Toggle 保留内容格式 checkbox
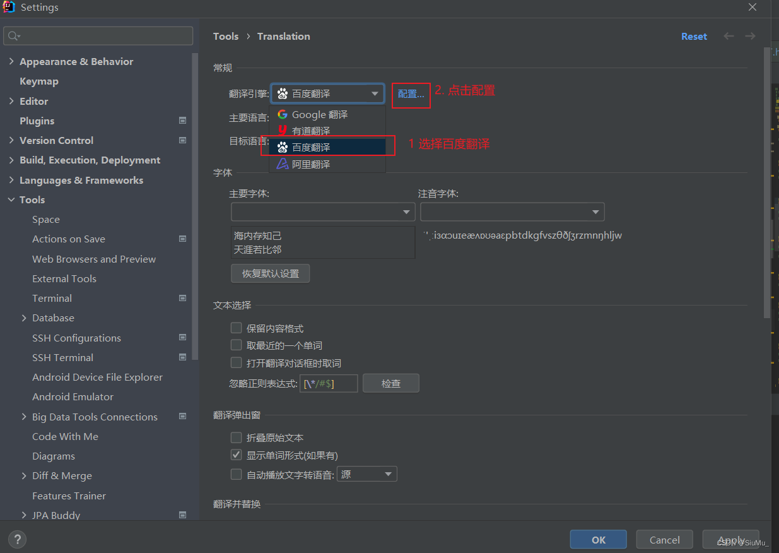The image size is (779, 553). click(x=237, y=328)
